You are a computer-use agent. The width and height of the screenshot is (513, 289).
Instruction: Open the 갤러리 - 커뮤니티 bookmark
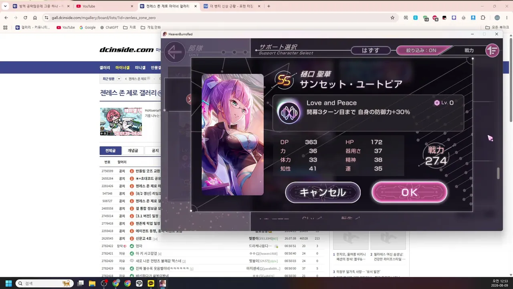[33, 27]
